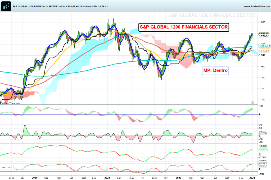Screen dimensions: 271x180
Task: Click the -20 value on oscillator axis
Action: coord(261,142)
